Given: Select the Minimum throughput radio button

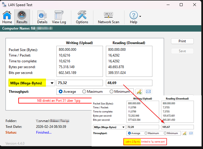Looking at the screenshot, I should coord(111,92).
